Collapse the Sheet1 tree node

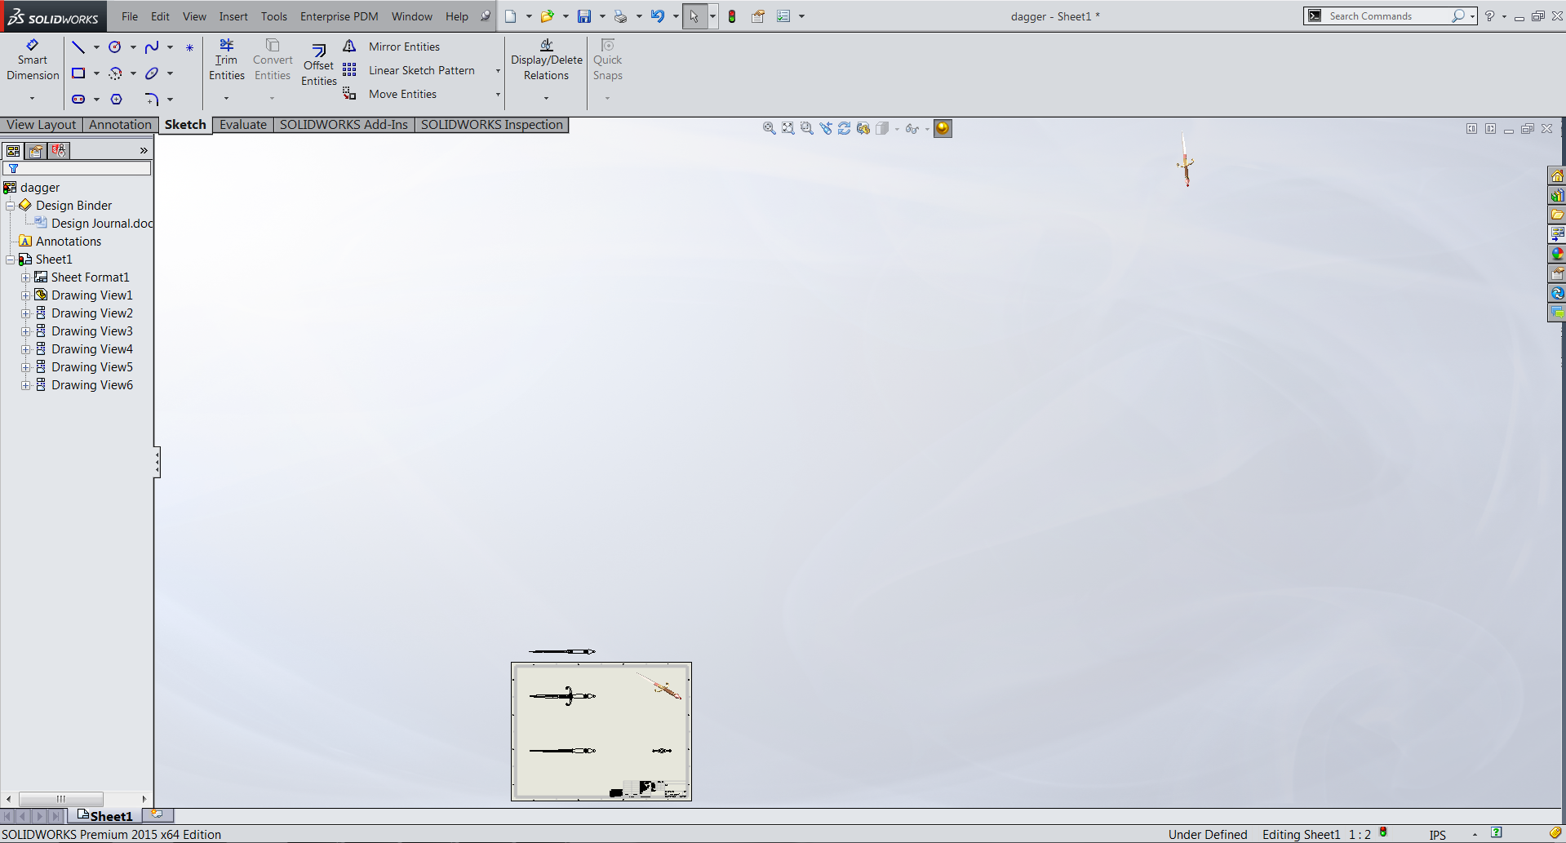point(10,260)
